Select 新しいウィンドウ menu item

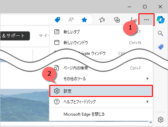(x=101, y=42)
